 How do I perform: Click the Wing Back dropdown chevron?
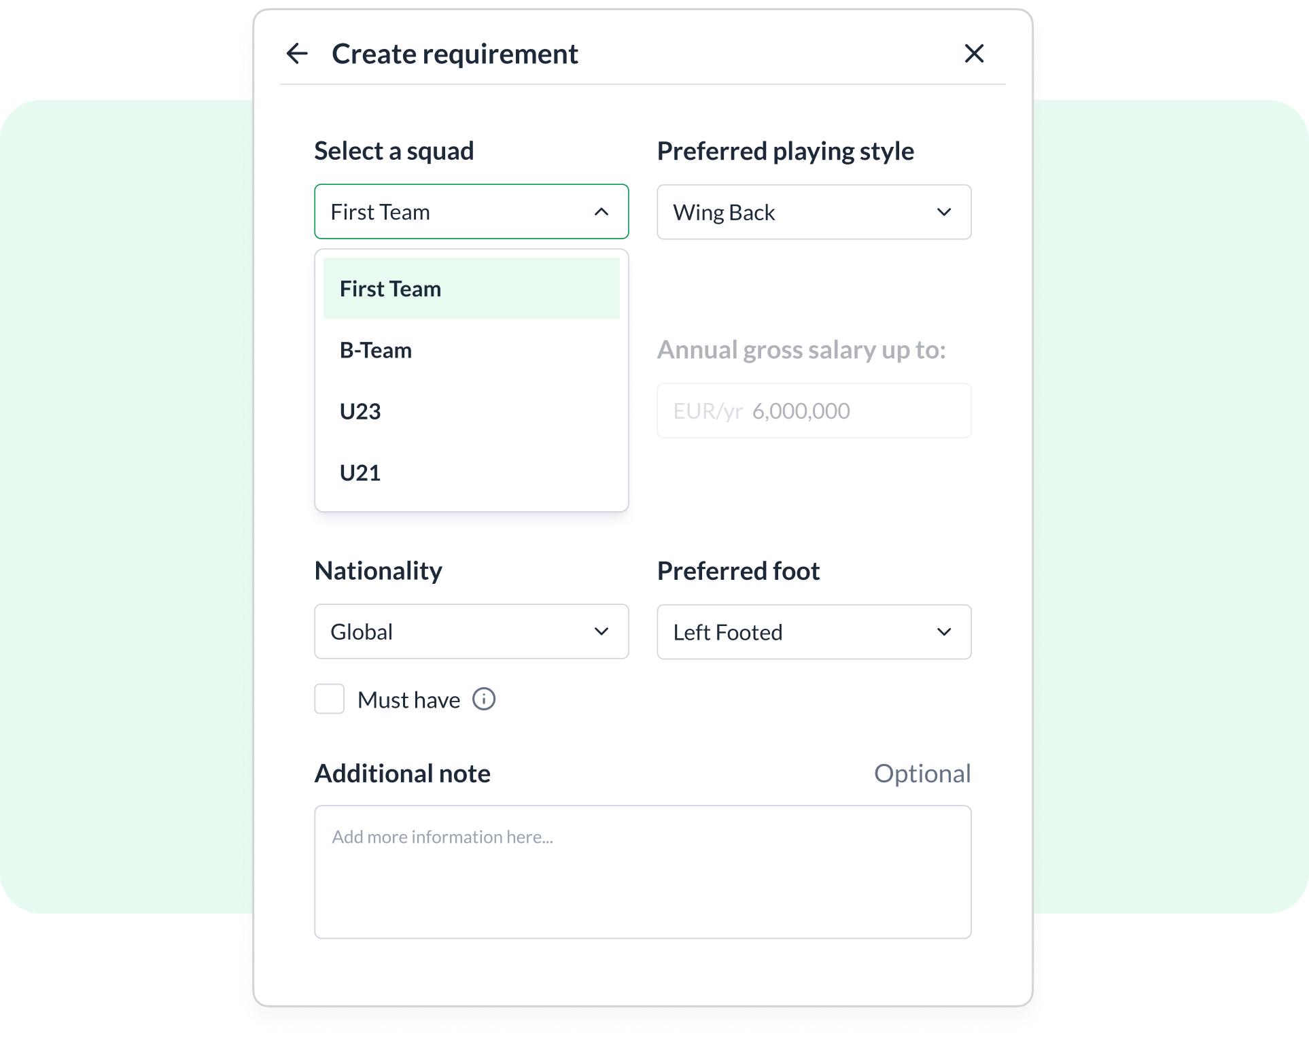click(x=944, y=212)
